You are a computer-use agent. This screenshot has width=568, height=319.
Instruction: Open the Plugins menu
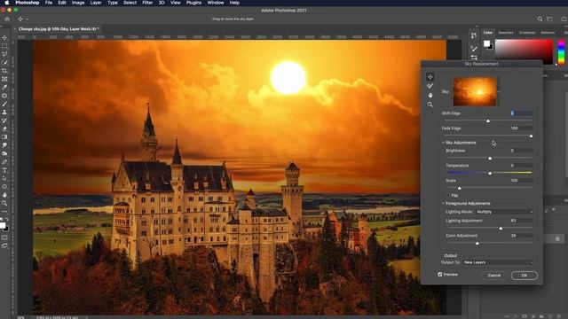[x=193, y=3]
